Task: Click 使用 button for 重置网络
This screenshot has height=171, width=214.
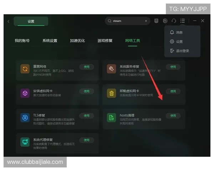Action: pyautogui.click(x=87, y=67)
